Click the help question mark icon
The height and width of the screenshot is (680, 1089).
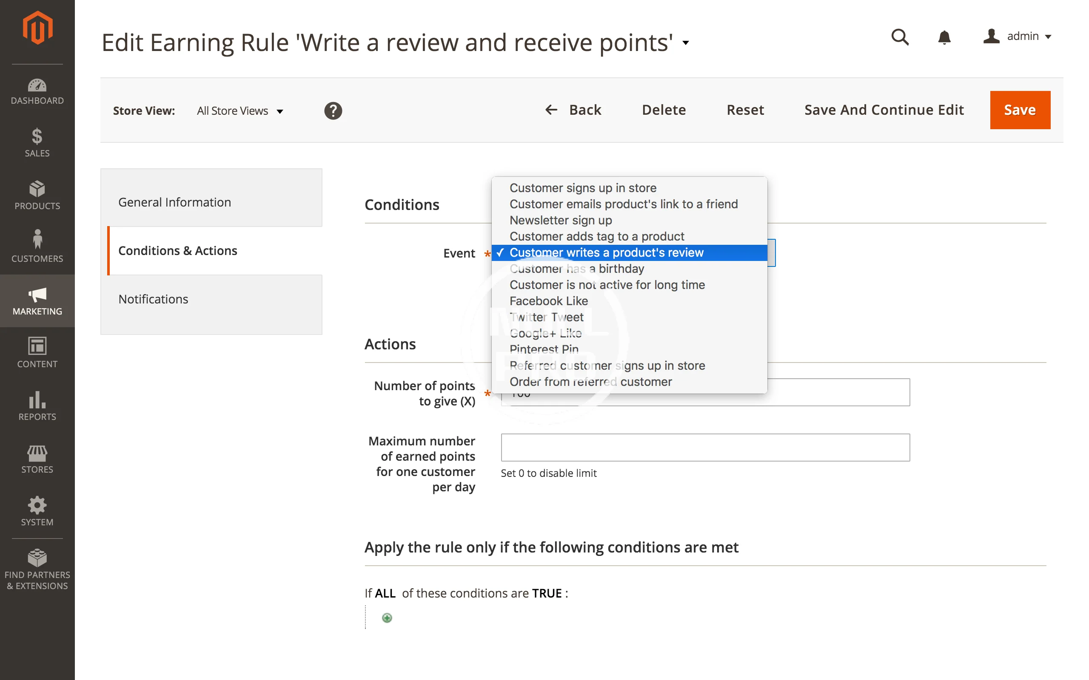[x=333, y=110]
